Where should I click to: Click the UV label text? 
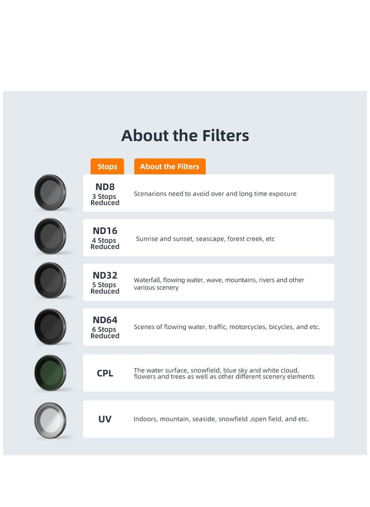pos(105,419)
